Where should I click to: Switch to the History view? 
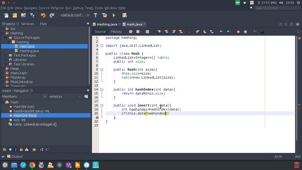click(x=116, y=32)
